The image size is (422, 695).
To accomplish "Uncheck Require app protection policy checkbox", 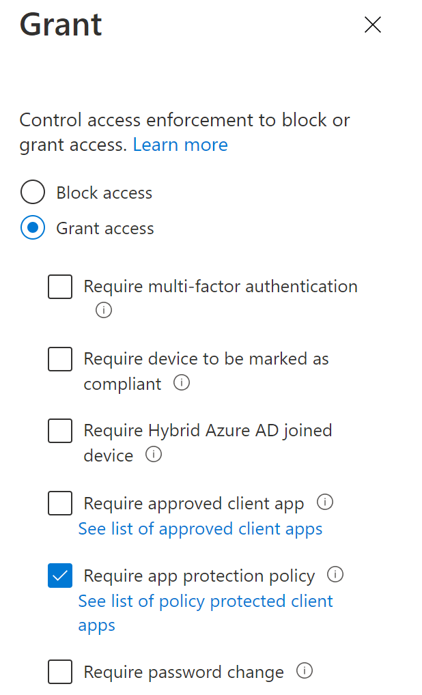I will click(60, 576).
